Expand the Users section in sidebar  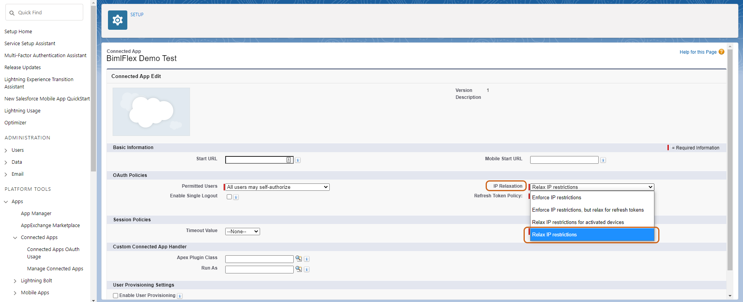[x=6, y=151]
